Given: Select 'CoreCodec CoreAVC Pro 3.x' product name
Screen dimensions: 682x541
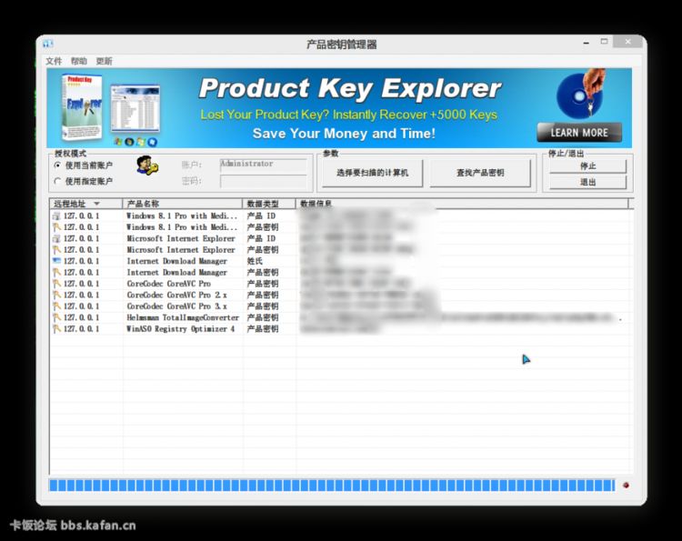Looking at the screenshot, I should pos(176,306).
